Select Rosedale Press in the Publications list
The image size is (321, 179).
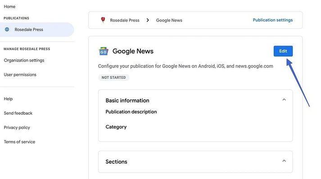(x=37, y=29)
